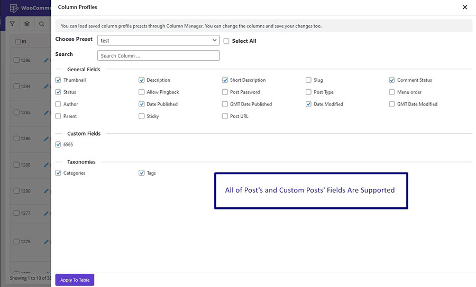
Task: Enable the GMT Date Published checkbox
Action: coord(225,104)
